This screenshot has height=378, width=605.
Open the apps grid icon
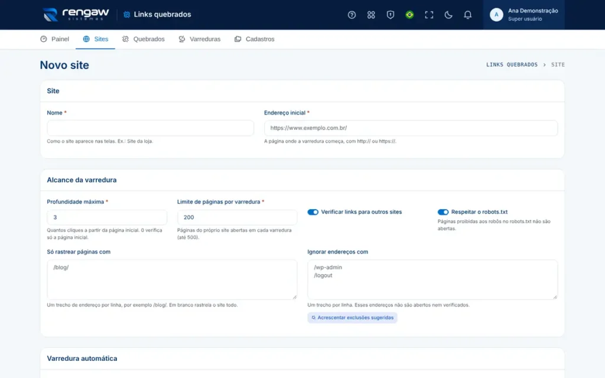point(371,15)
